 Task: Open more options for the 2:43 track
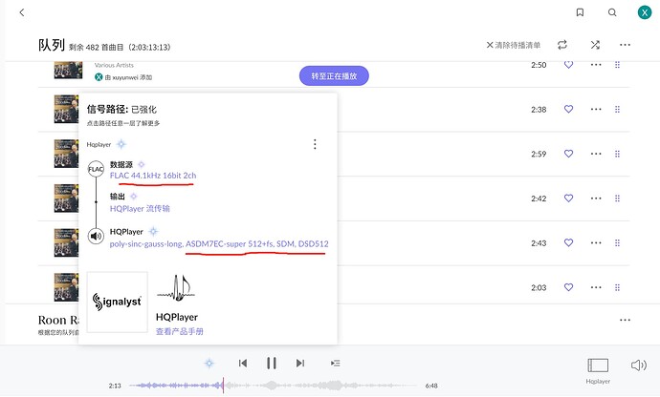596,242
